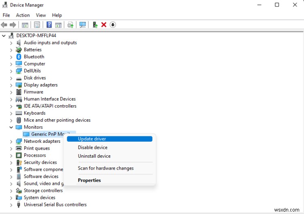
Task: Select the Computer category label
Action: click(34, 64)
